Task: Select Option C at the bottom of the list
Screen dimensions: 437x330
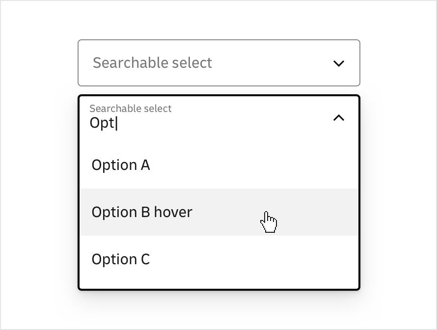Action: 121,259
